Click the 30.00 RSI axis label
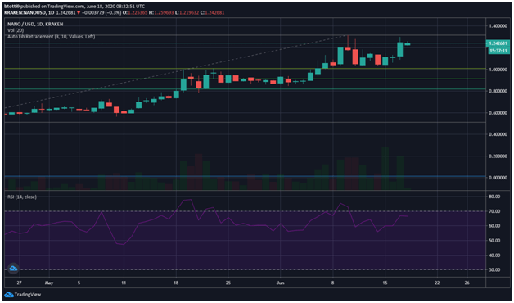514x303 pixels. point(494,269)
